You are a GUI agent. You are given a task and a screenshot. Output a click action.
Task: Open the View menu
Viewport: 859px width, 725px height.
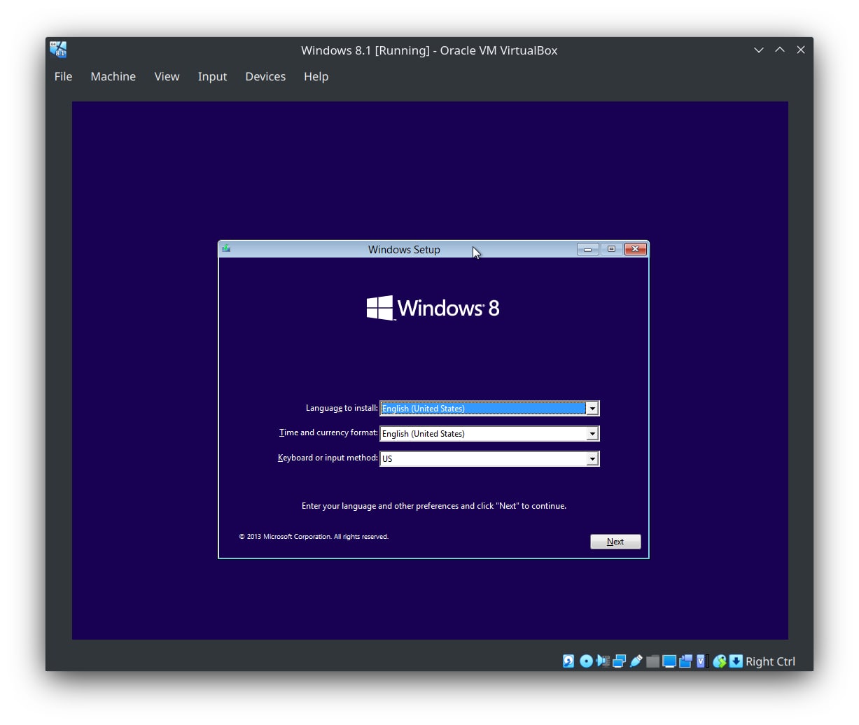167,76
